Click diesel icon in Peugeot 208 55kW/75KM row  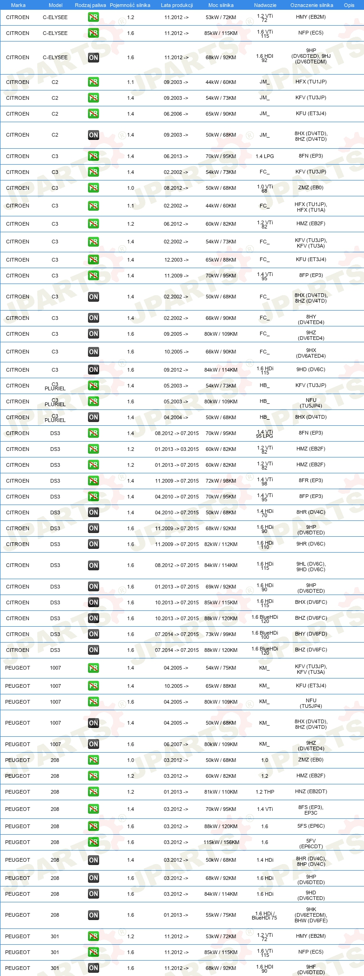click(94, 915)
